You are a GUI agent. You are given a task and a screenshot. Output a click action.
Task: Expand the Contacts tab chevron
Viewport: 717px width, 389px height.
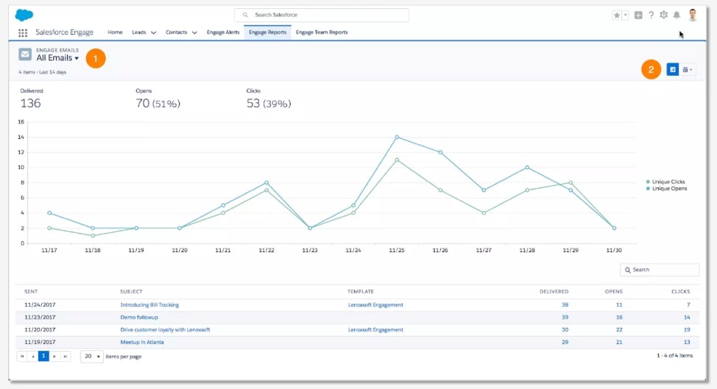point(194,32)
